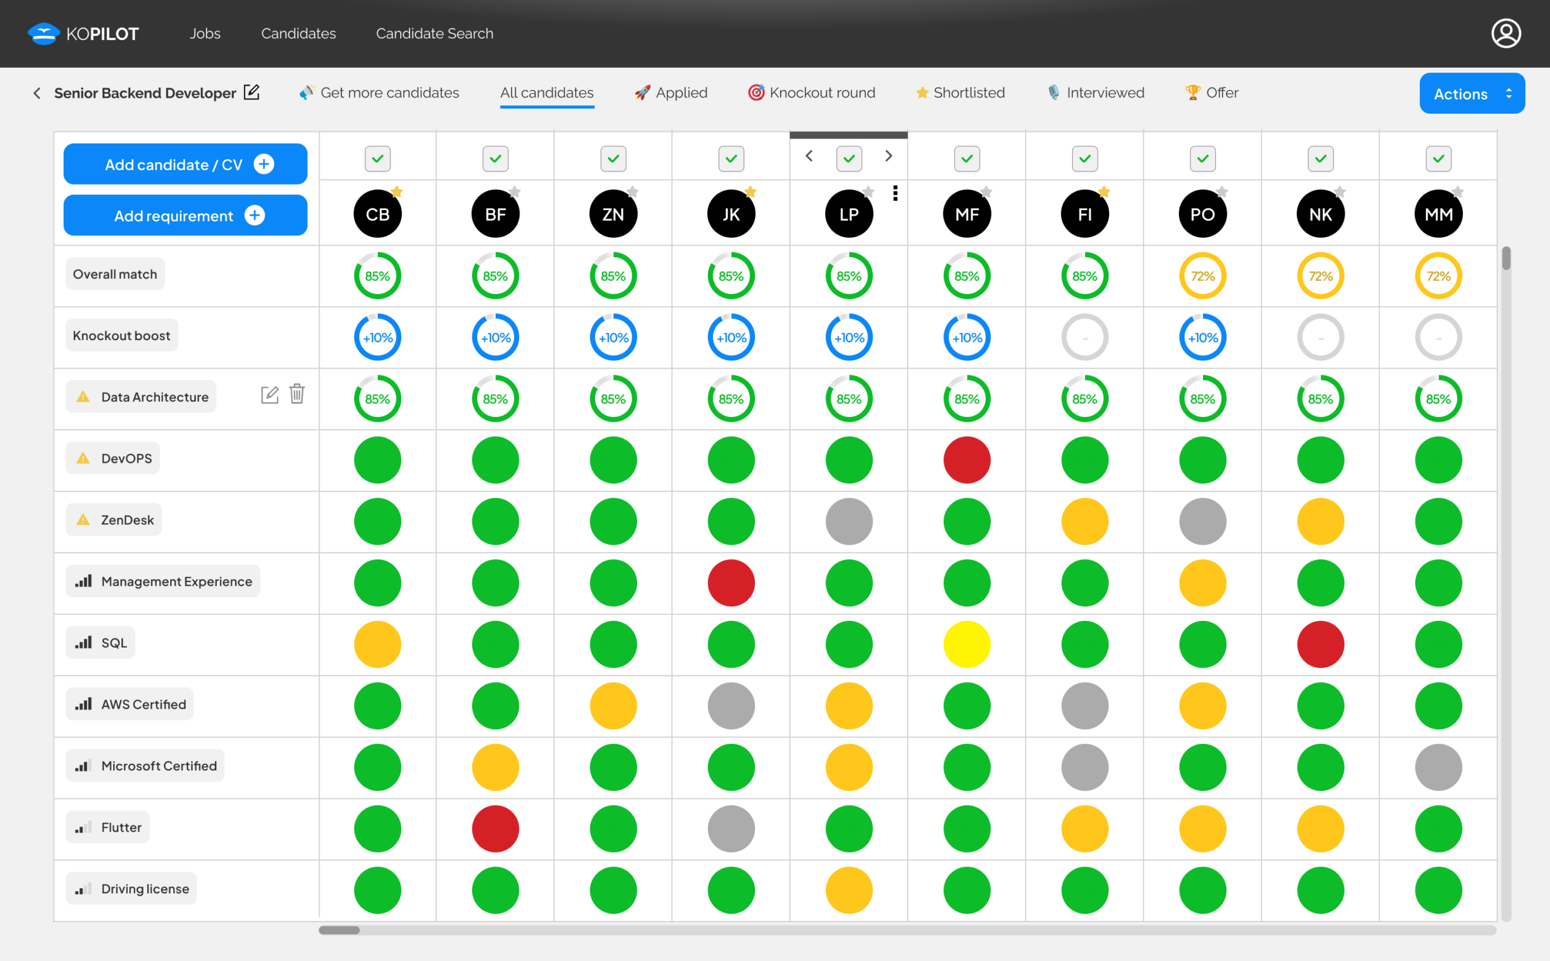Viewport: 1550px width, 961px height.
Task: Delete the Data Architecture requirement
Action: tap(297, 394)
